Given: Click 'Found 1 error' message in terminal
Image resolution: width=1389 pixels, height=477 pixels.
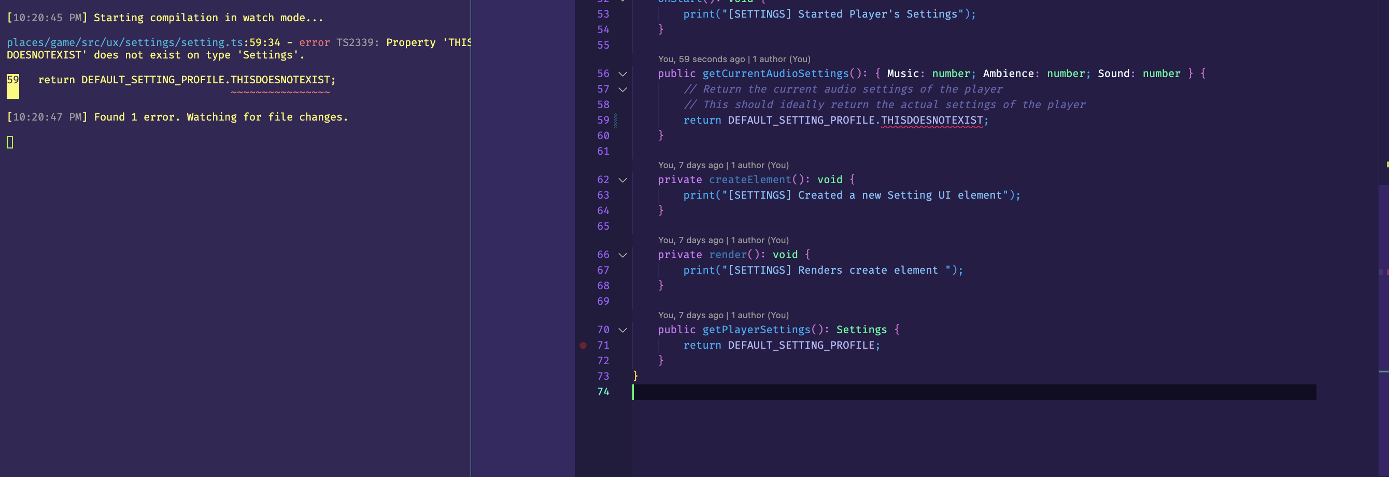Looking at the screenshot, I should 136,117.
